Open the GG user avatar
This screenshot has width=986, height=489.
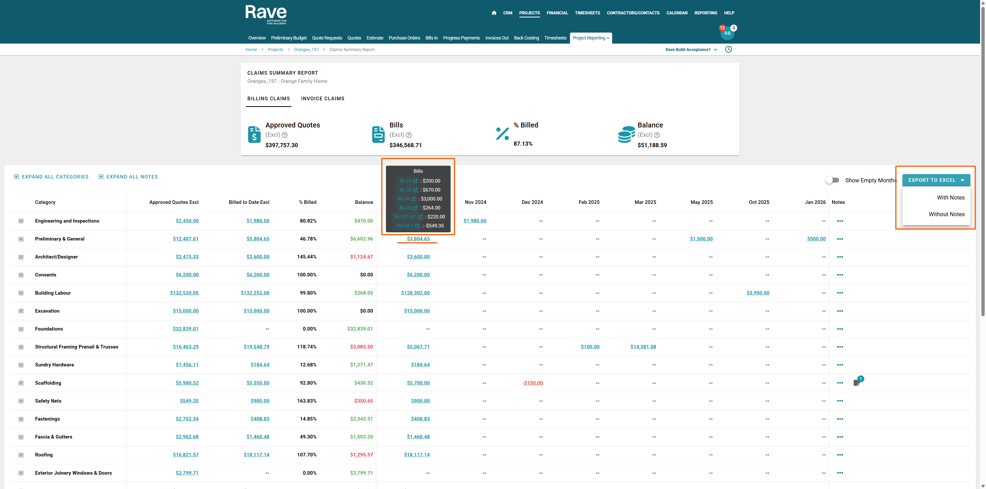(727, 33)
